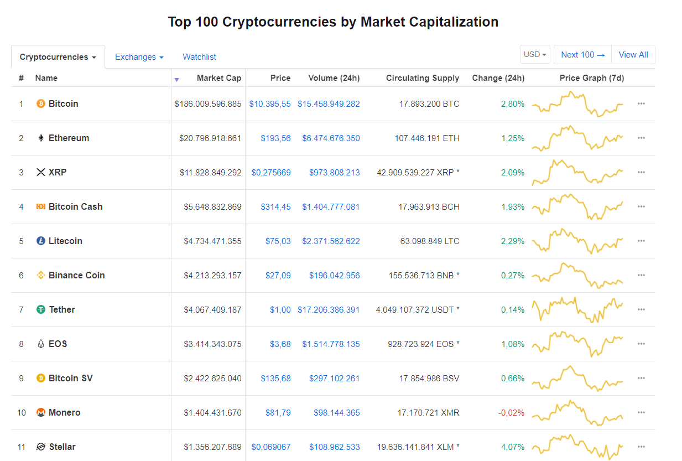Click the XRP logo icon
This screenshot has height=461, width=682.
[x=40, y=172]
